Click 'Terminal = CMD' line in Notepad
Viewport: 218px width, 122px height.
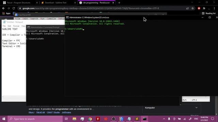pos(11,46)
